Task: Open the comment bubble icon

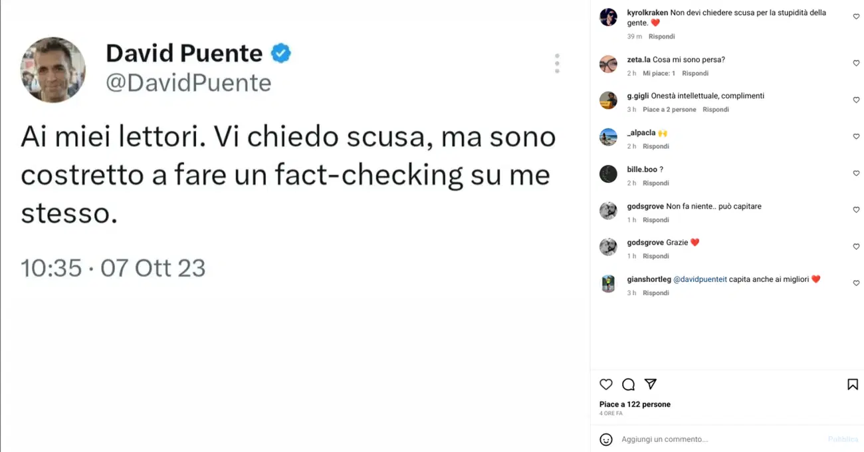Action: [628, 384]
